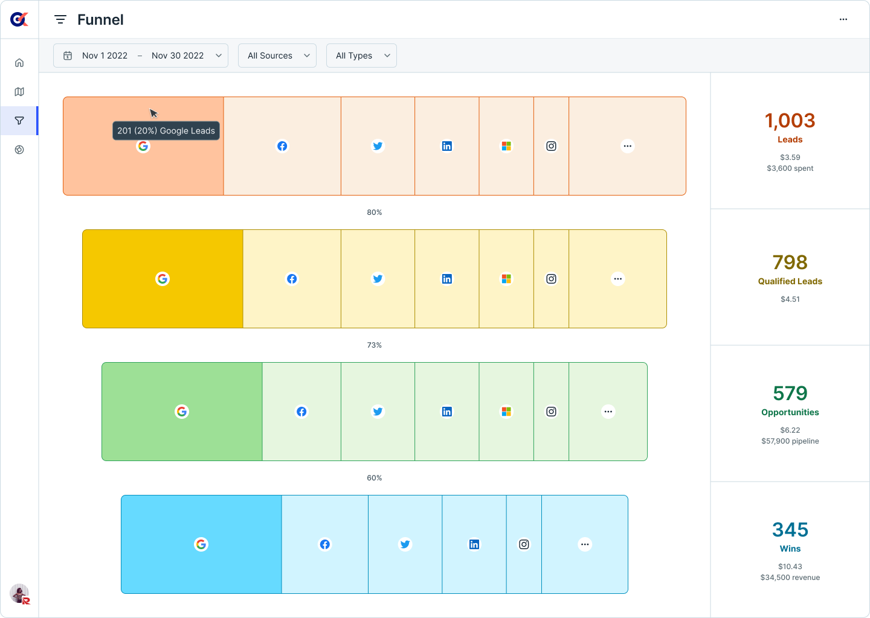Image resolution: width=870 pixels, height=618 pixels.
Task: Expand the date range dropdown chevron
Action: [x=219, y=56]
